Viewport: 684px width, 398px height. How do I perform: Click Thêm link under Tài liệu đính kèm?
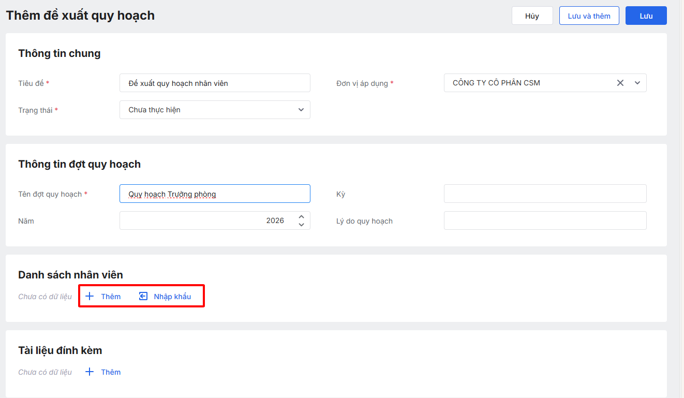111,372
